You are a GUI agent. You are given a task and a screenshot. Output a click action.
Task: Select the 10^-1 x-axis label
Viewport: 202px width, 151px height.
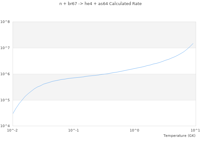pos(74,130)
